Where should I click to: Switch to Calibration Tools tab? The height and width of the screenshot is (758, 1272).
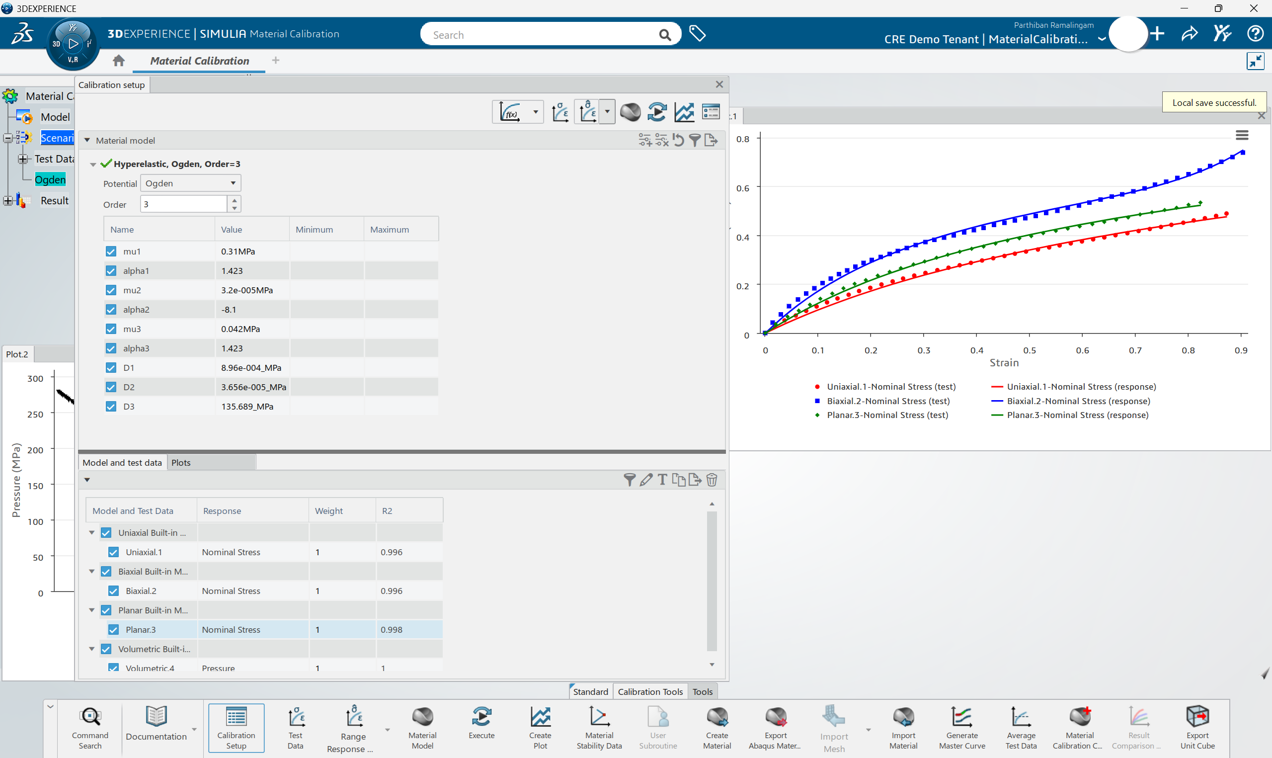tap(650, 691)
